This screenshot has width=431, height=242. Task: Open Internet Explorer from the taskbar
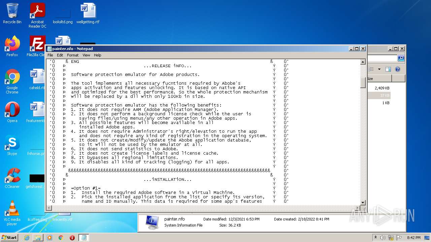[x=27, y=238]
